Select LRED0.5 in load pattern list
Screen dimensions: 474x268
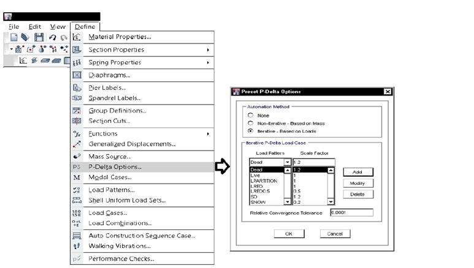pyautogui.click(x=267, y=192)
